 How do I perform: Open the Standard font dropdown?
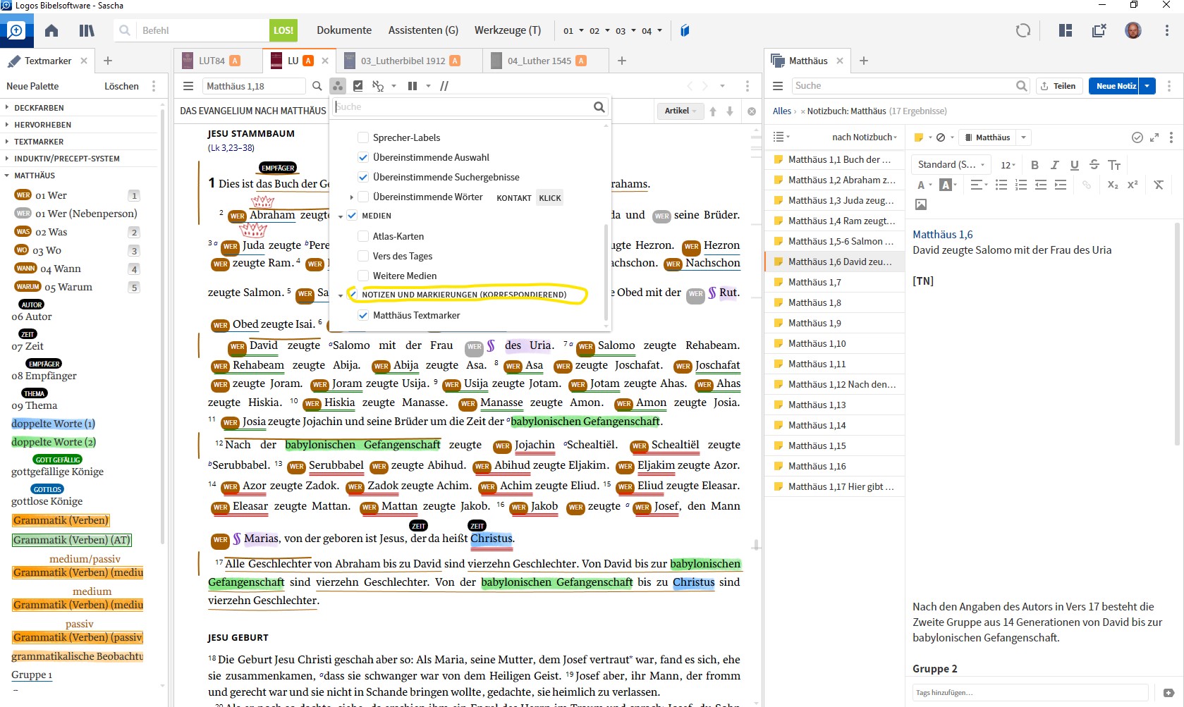pos(951,165)
